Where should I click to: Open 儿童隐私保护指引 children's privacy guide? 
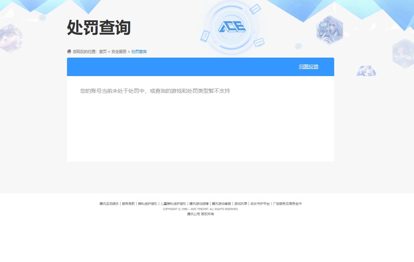pyautogui.click(x=174, y=203)
